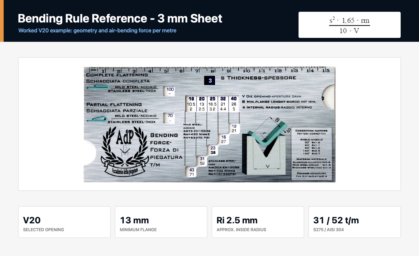Click the "Ri 2.5 mm" card value
419x256 pixels.
pos(237,220)
